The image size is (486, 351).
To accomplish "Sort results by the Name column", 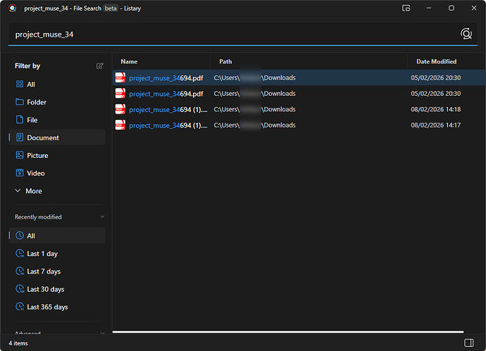I will point(129,61).
